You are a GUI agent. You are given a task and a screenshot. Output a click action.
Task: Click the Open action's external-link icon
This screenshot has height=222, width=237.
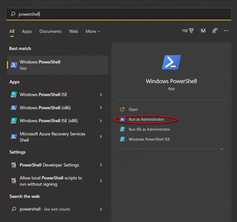click(x=122, y=109)
